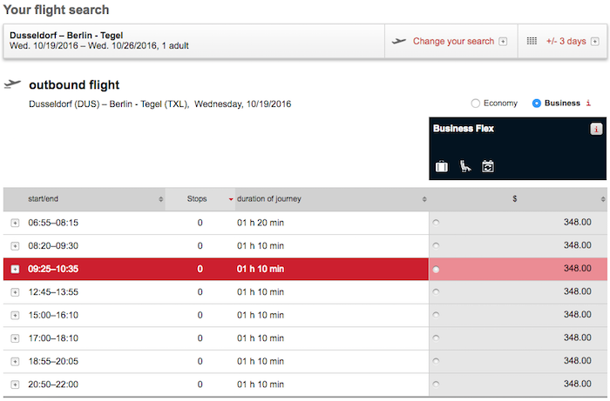Sort flights by the $ price column header
Screen dimensions: 610x401
[518, 199]
